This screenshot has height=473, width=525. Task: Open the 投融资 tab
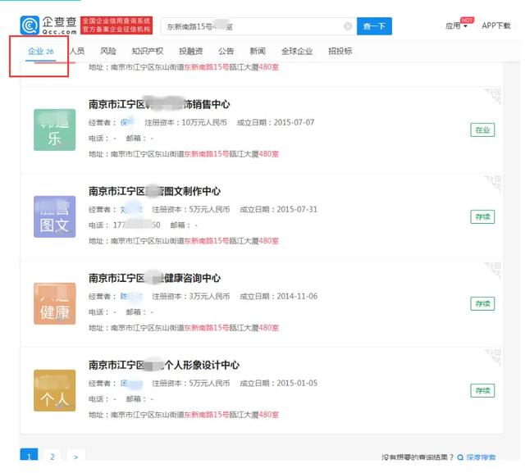(x=192, y=52)
